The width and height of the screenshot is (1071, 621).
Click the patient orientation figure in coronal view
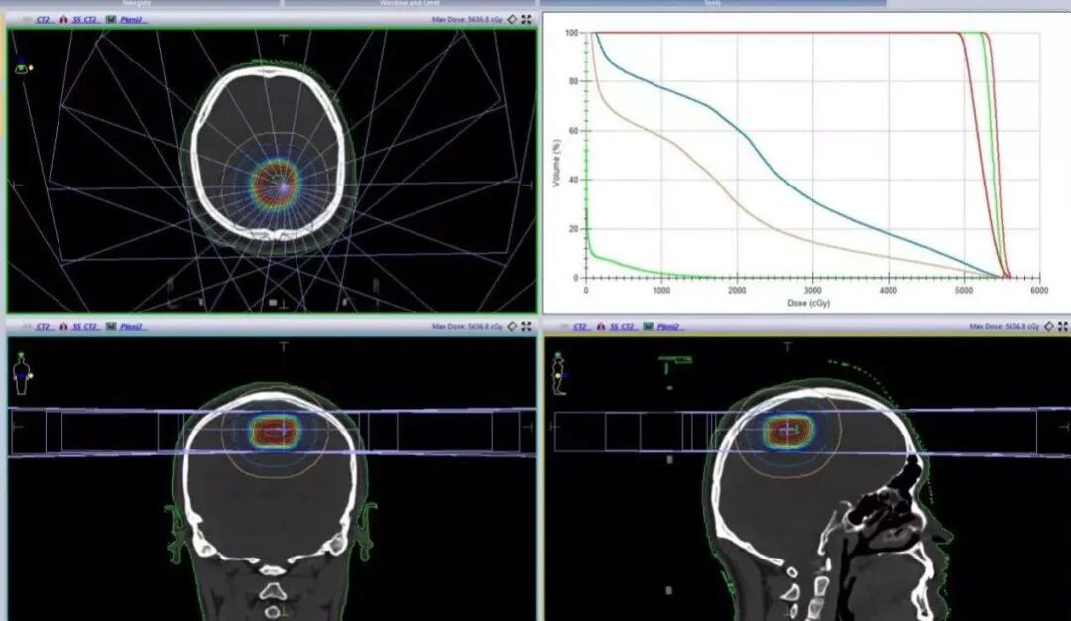pos(22,373)
